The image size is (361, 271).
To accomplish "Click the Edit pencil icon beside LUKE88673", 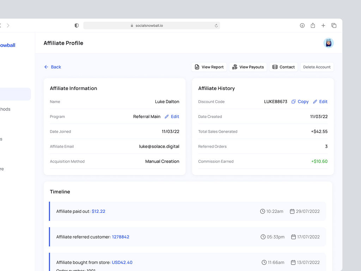I will (x=316, y=102).
